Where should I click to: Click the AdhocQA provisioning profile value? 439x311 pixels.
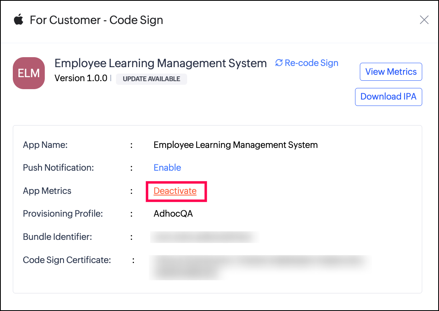173,214
